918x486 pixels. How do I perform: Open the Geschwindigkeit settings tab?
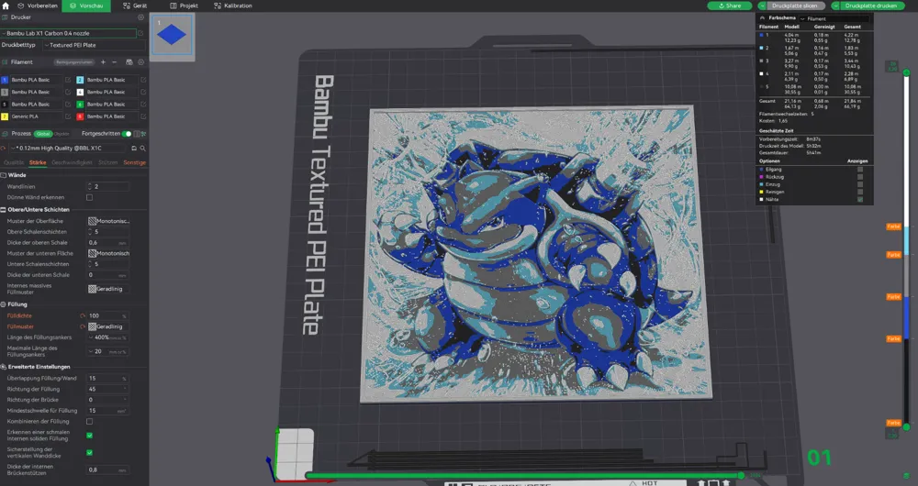tap(72, 162)
